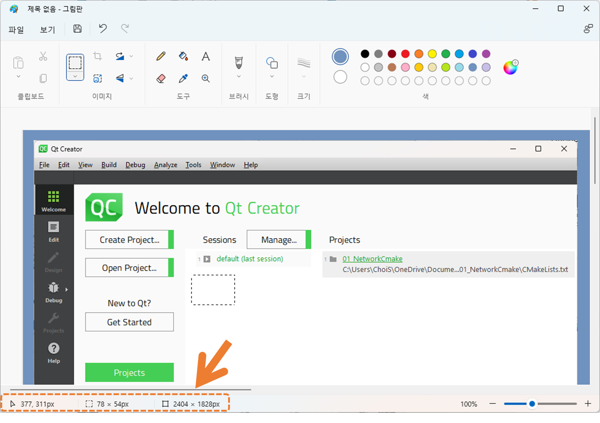This screenshot has height=423, width=600.
Task: Click the 도구 group label
Action: coord(183,96)
